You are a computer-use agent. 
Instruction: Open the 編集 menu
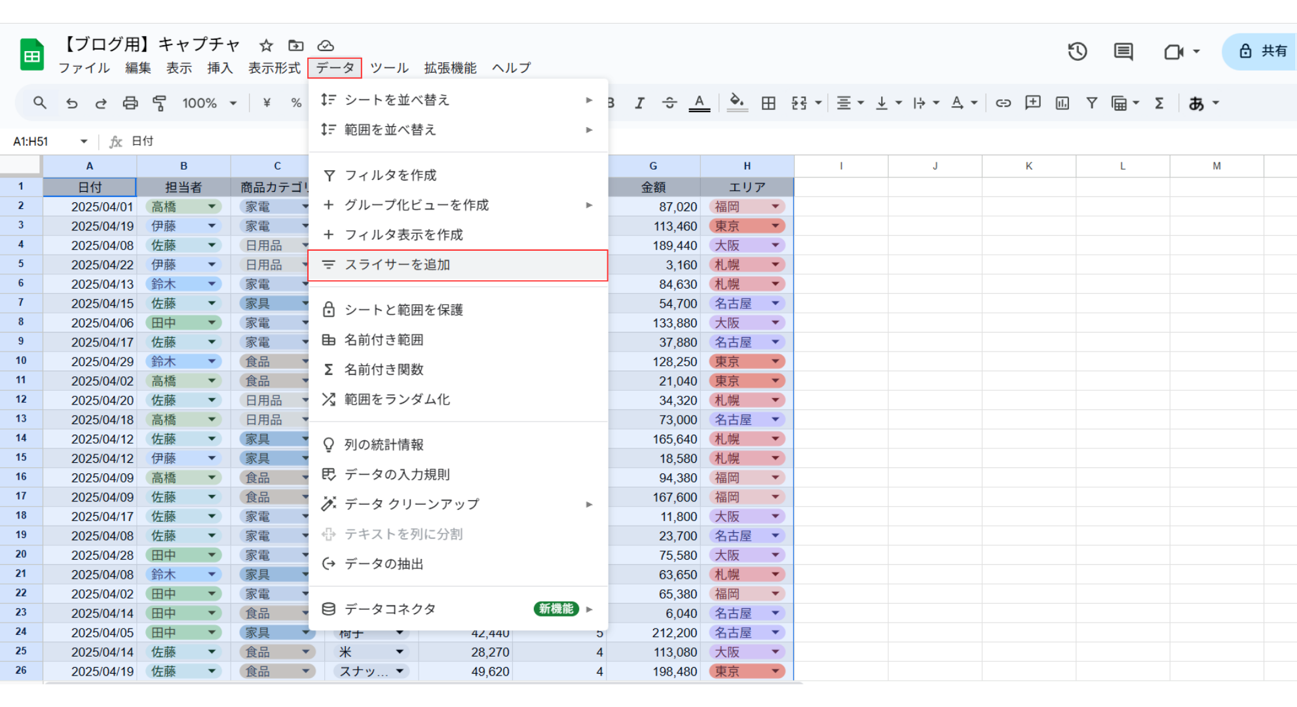[138, 68]
